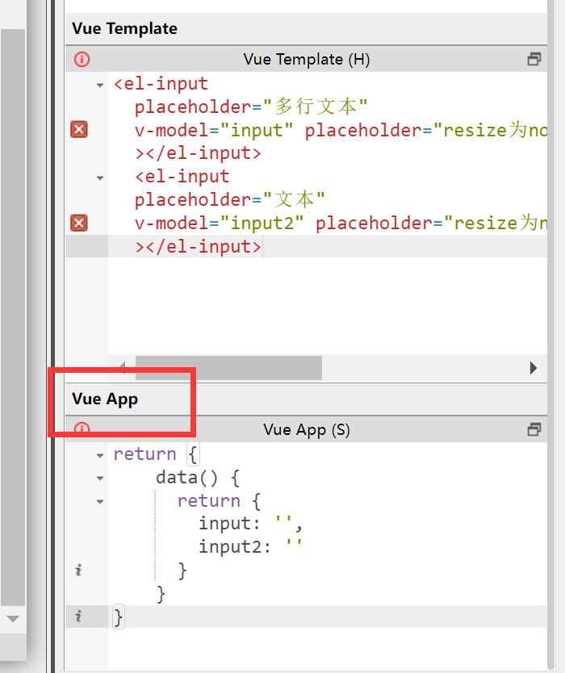
Task: Click the down arrow of the left vertical scrollbar
Action: [x=13, y=618]
